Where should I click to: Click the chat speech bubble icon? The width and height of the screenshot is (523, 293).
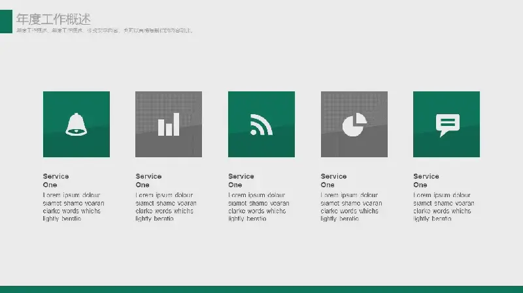(x=448, y=125)
